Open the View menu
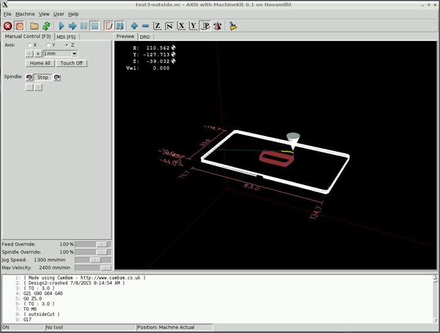 [44, 14]
